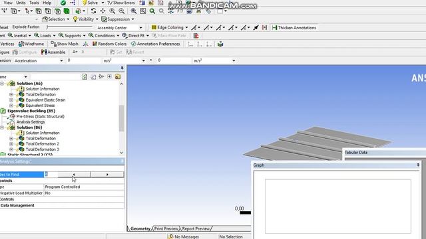
Task: Open the Inertial menu
Action: coord(19,35)
